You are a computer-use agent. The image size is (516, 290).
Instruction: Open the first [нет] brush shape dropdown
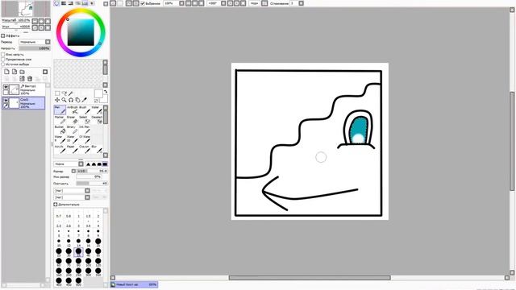[72, 191]
